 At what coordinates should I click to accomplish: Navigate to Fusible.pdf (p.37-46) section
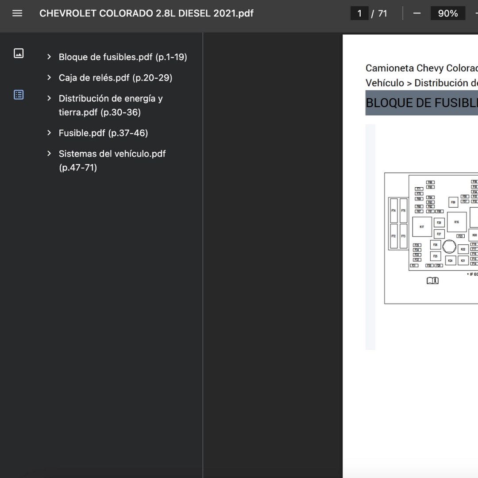click(103, 133)
